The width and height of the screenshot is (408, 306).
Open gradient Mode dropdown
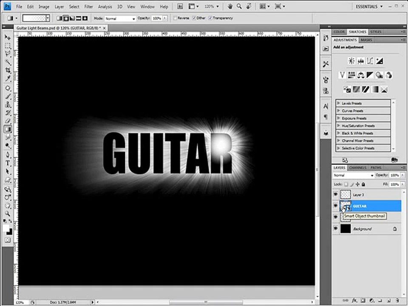[120, 18]
